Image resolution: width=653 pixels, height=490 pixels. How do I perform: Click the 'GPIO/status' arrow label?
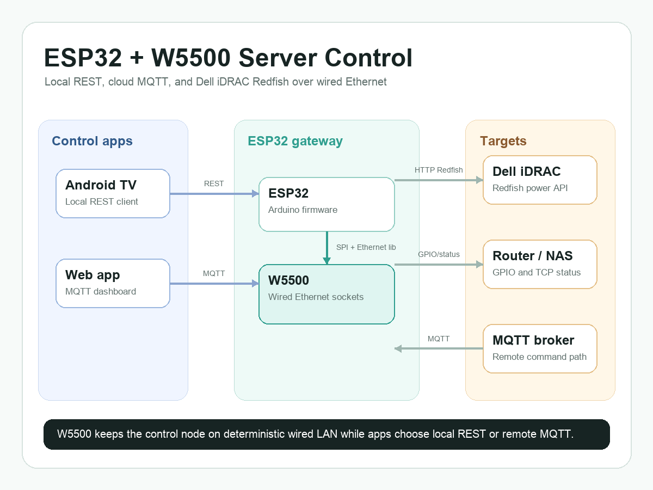point(439,254)
